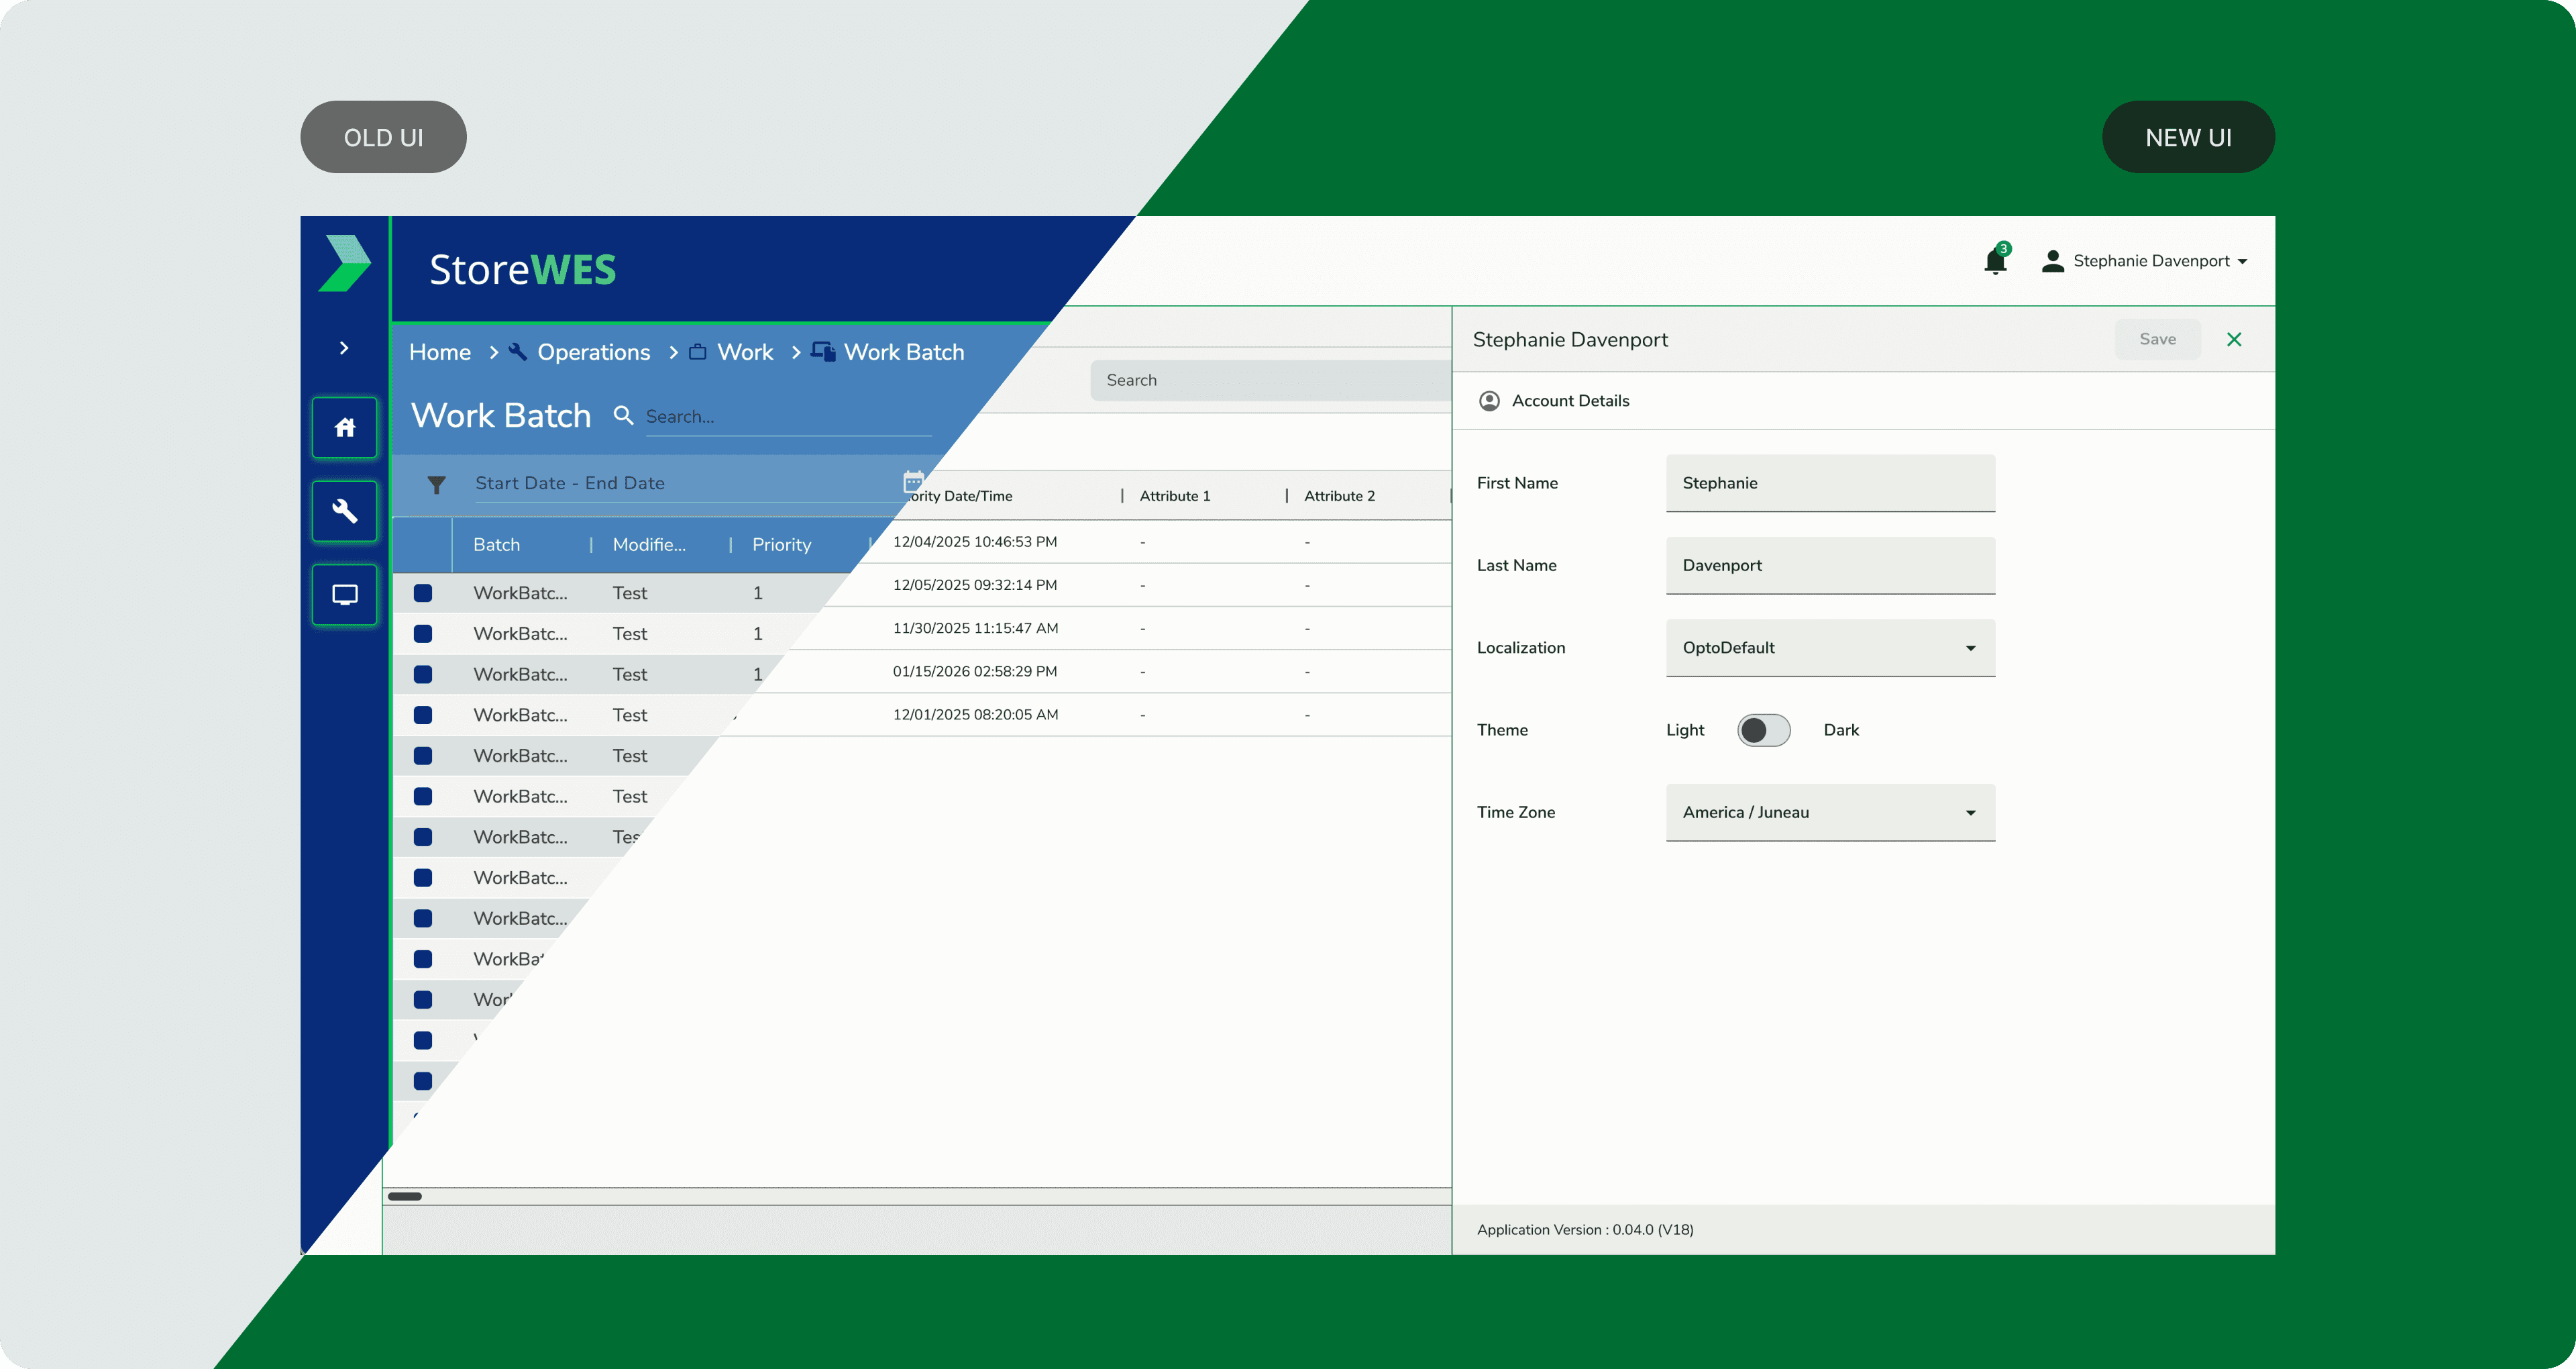Click the StoreWES arrow logo
This screenshot has width=2576, height=1369.
pyautogui.click(x=345, y=264)
